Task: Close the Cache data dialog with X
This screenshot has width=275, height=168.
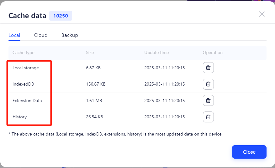Action: tap(262, 14)
